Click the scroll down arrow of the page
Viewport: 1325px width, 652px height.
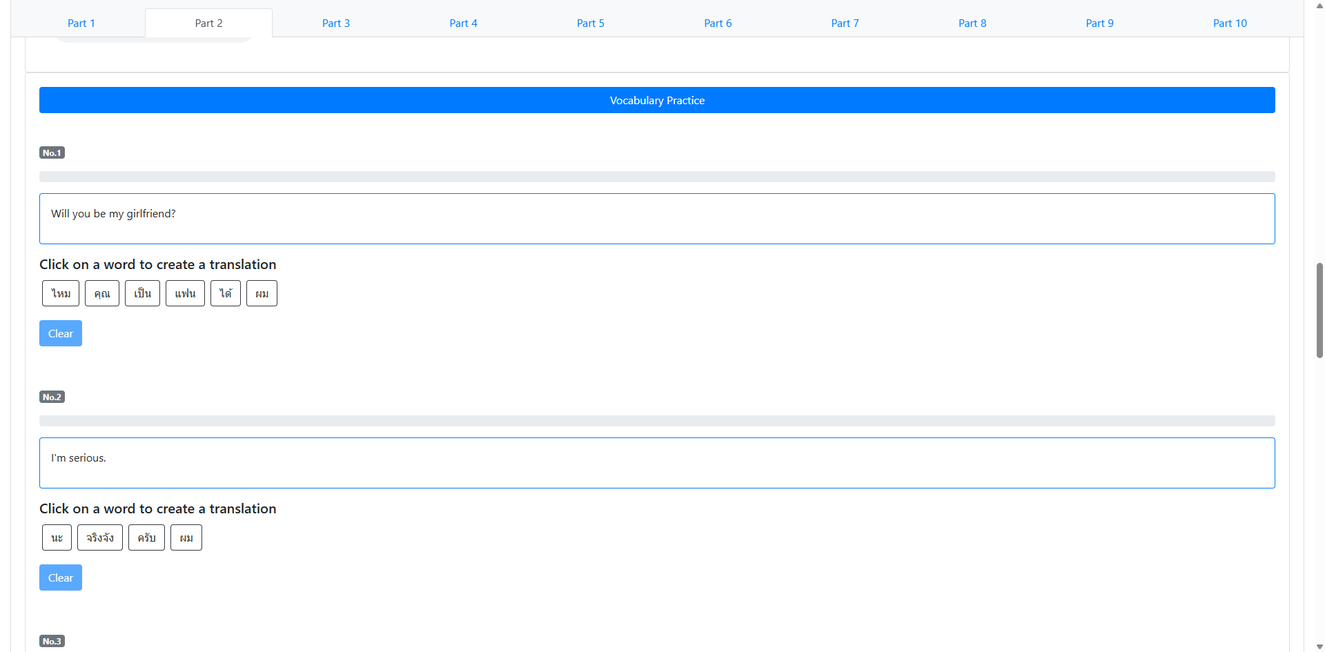(x=1319, y=646)
